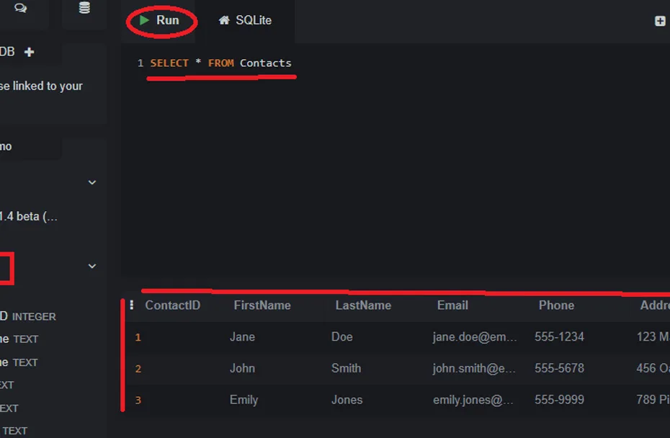Collapse the table columns section chevron
670x438 pixels.
click(92, 266)
